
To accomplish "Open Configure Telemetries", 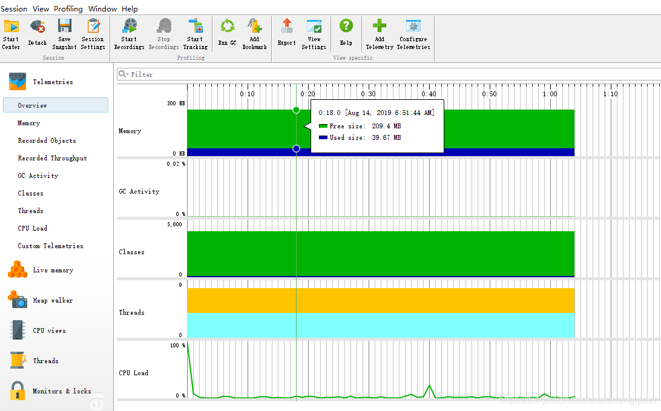I will coord(413,35).
